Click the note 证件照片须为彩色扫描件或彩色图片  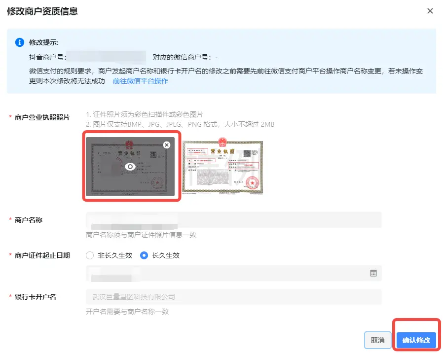(x=145, y=114)
